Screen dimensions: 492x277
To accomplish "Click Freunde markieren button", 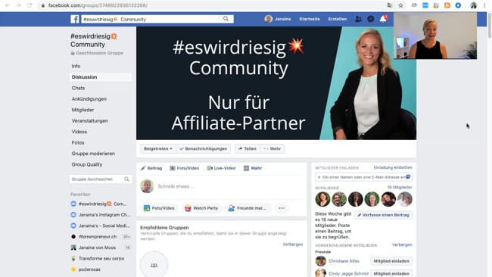I will pos(248,208).
